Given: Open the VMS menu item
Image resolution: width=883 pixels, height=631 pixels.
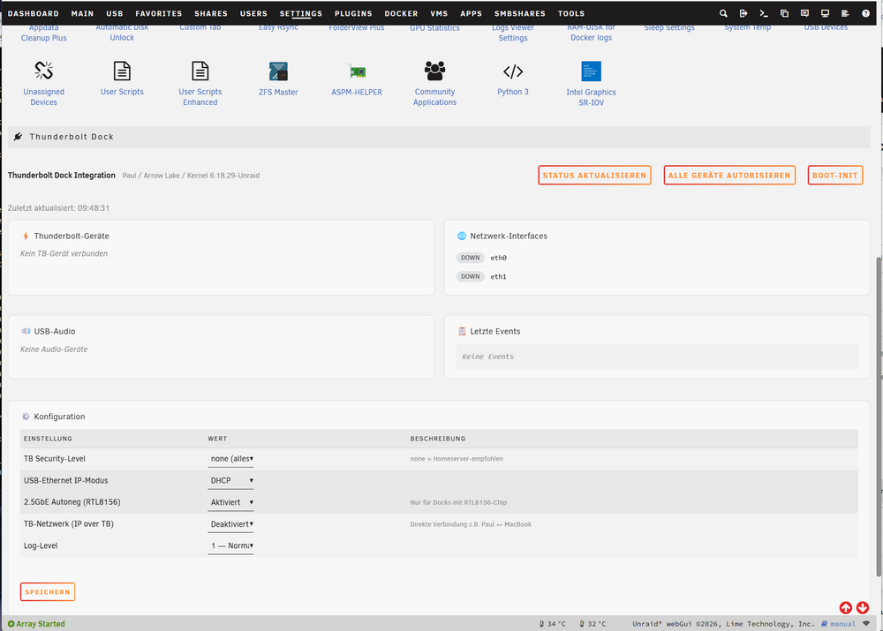Looking at the screenshot, I should (x=439, y=13).
